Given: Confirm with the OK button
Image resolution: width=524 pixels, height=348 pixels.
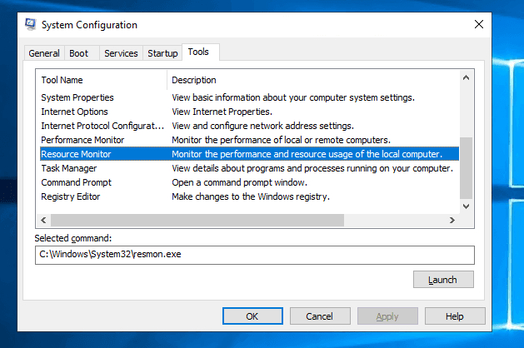Looking at the screenshot, I should pyautogui.click(x=252, y=316).
